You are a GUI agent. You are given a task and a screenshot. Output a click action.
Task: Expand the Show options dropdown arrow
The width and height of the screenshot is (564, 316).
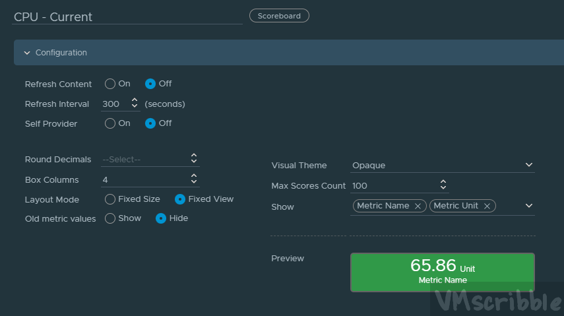(x=528, y=206)
